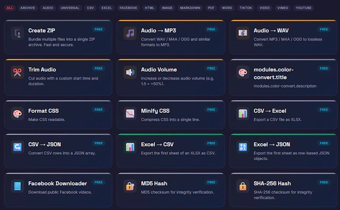The width and height of the screenshot is (340, 210).
Task: Filter tools by ARCHIVE category
Action: pyautogui.click(x=28, y=8)
